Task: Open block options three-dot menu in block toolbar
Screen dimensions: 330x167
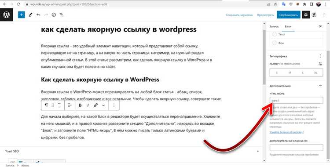Action: tap(114, 105)
